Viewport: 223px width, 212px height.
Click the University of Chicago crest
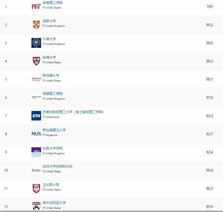coord(36,188)
